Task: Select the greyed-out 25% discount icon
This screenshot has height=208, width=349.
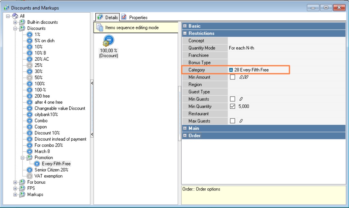Action: point(30,65)
